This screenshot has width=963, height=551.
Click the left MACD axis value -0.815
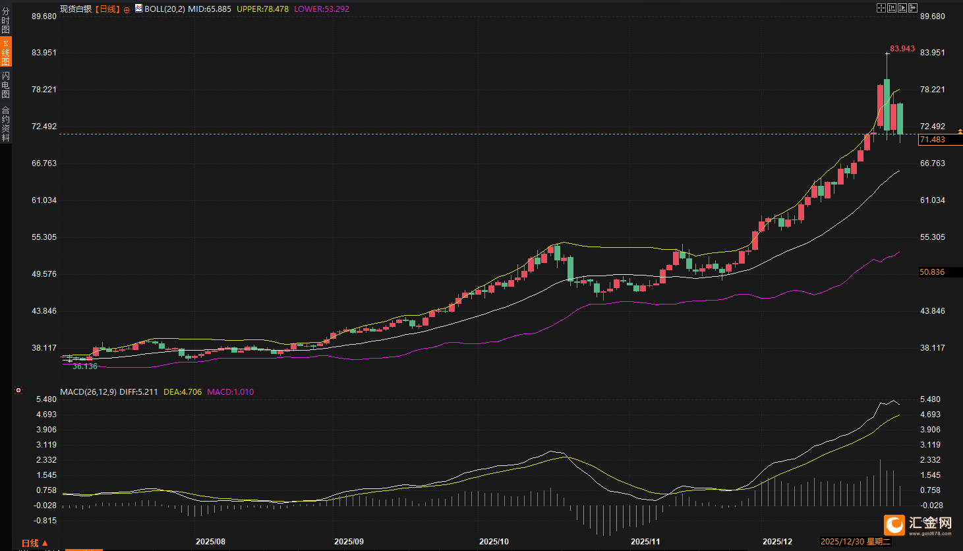point(46,521)
